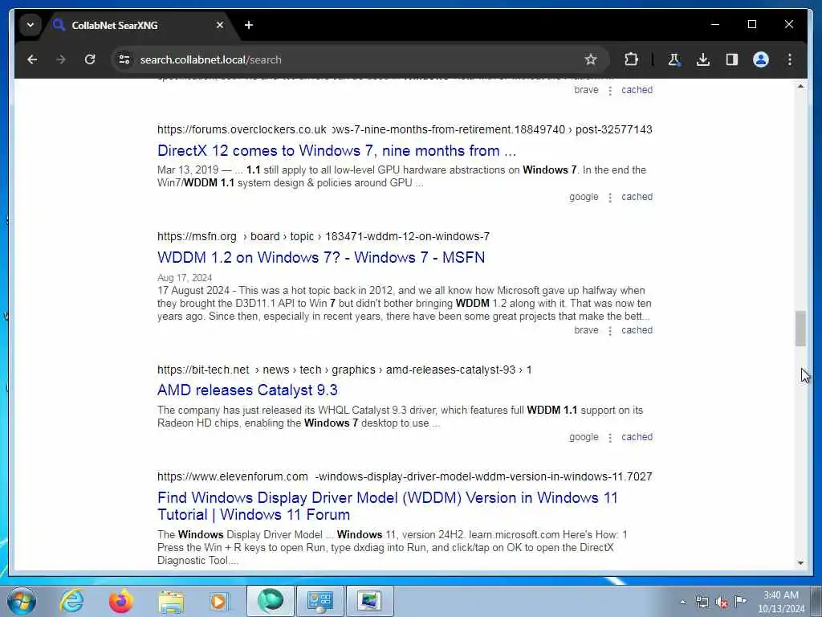The width and height of the screenshot is (822, 617).
Task: Launch Internet Explorer from the taskbar
Action: (x=71, y=601)
